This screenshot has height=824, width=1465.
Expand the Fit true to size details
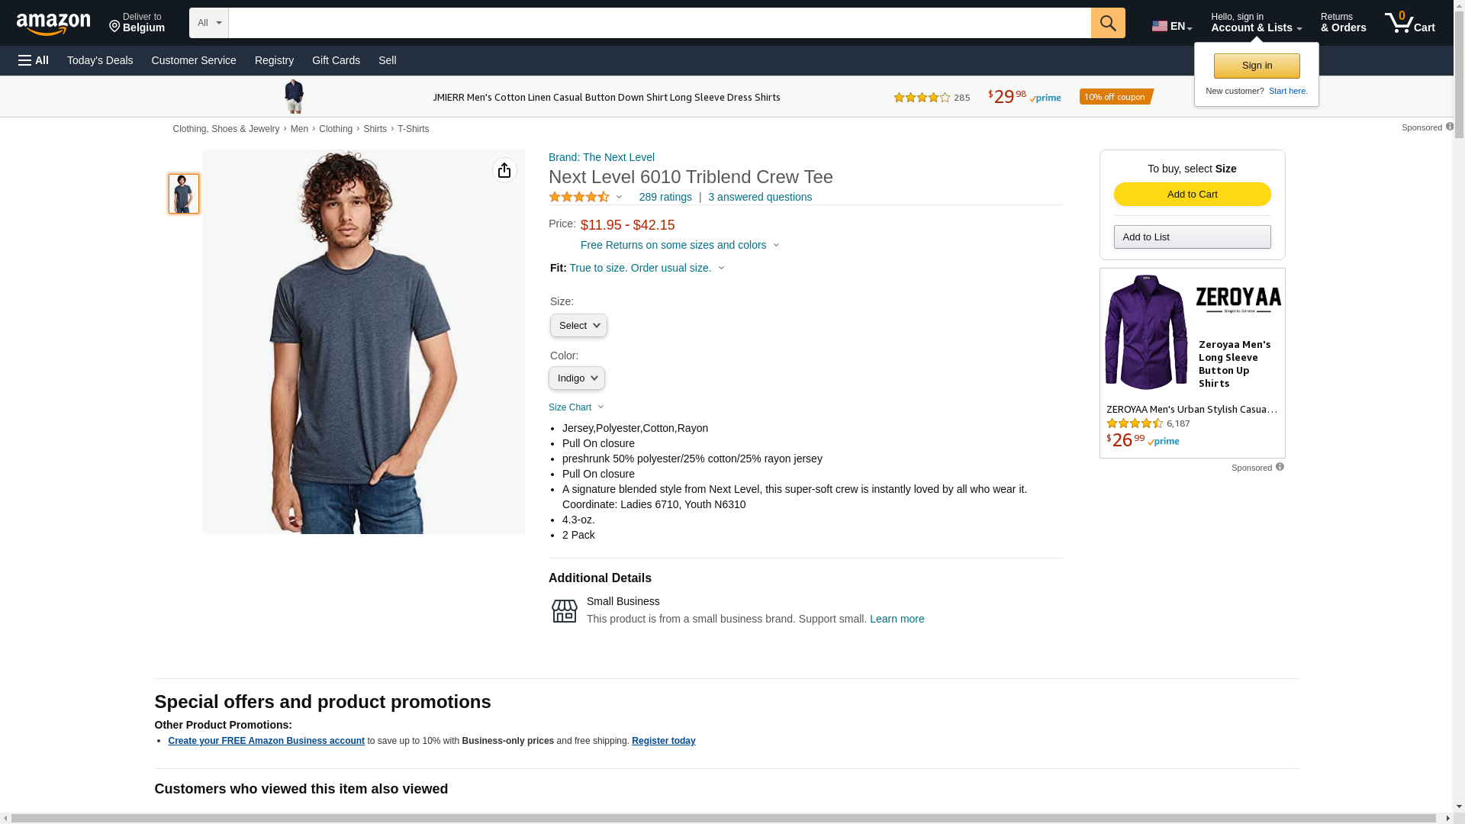(646, 268)
